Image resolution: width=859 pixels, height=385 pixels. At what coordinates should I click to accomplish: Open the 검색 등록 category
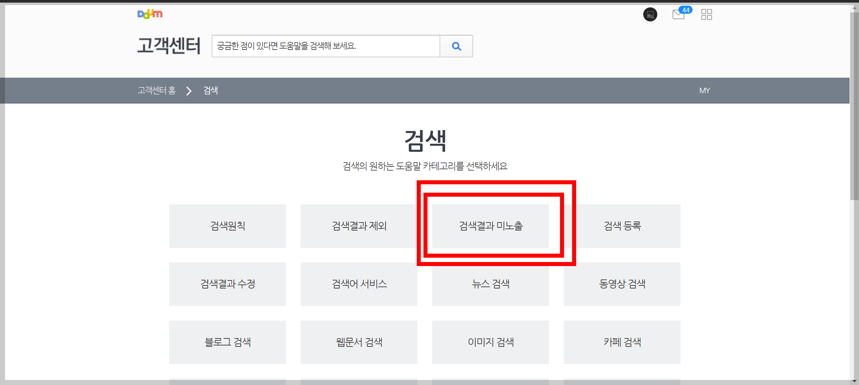[x=622, y=226]
